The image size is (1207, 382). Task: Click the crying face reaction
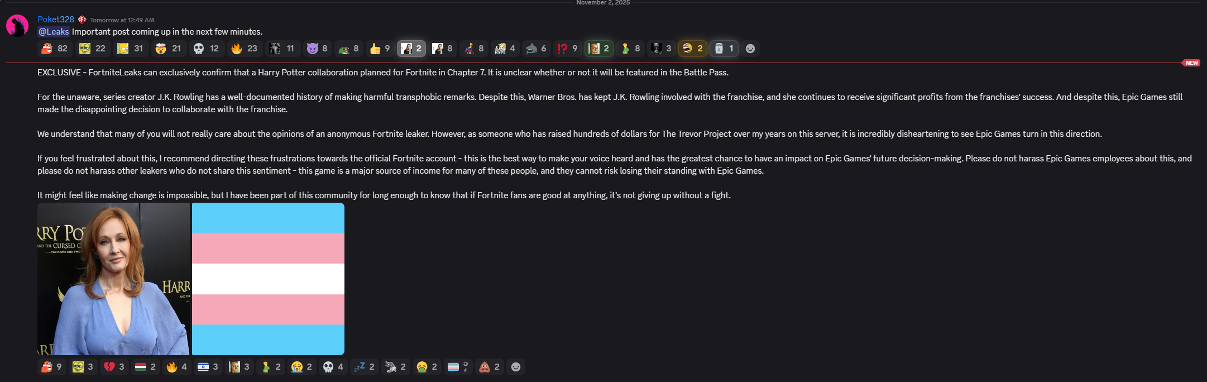coord(301,367)
